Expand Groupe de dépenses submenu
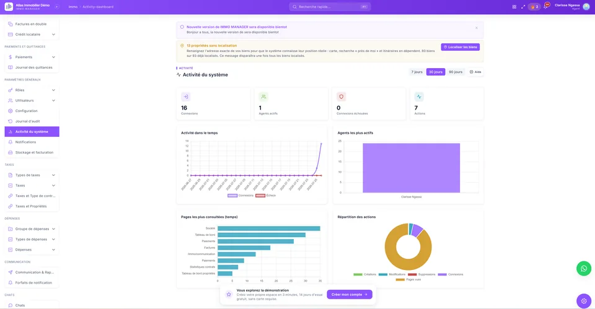Viewport: 595px width, 309px height. [32, 229]
